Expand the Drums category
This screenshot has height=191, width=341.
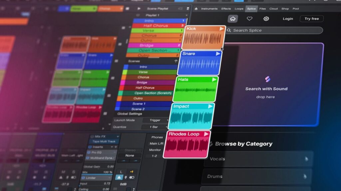pyautogui.click(x=257, y=176)
